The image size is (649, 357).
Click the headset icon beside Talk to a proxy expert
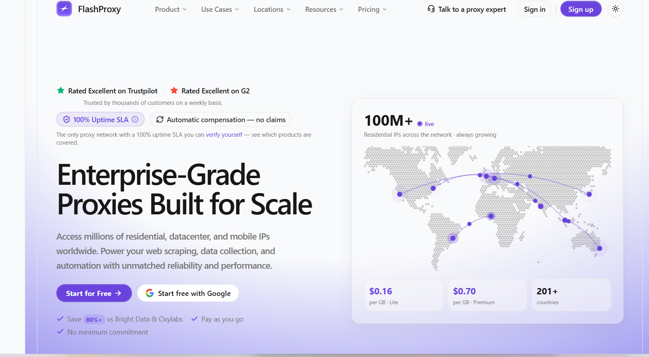point(431,9)
